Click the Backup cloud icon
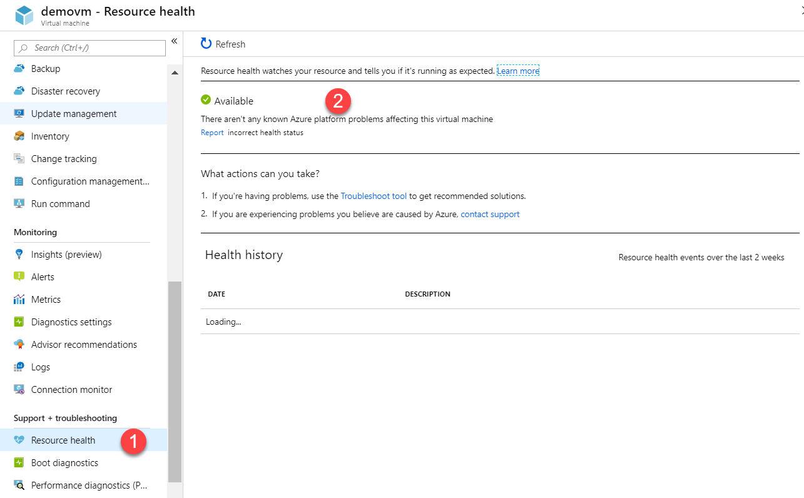Screen dimensions: 804x498 (x=19, y=69)
